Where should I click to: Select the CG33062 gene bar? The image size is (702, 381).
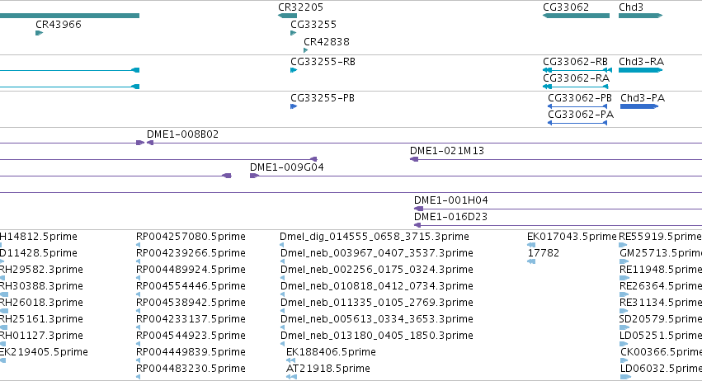coord(576,16)
